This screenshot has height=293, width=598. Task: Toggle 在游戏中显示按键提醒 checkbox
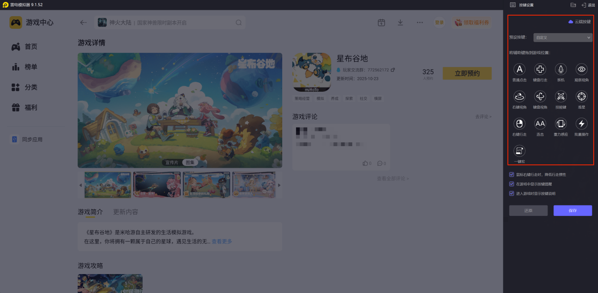tap(511, 184)
